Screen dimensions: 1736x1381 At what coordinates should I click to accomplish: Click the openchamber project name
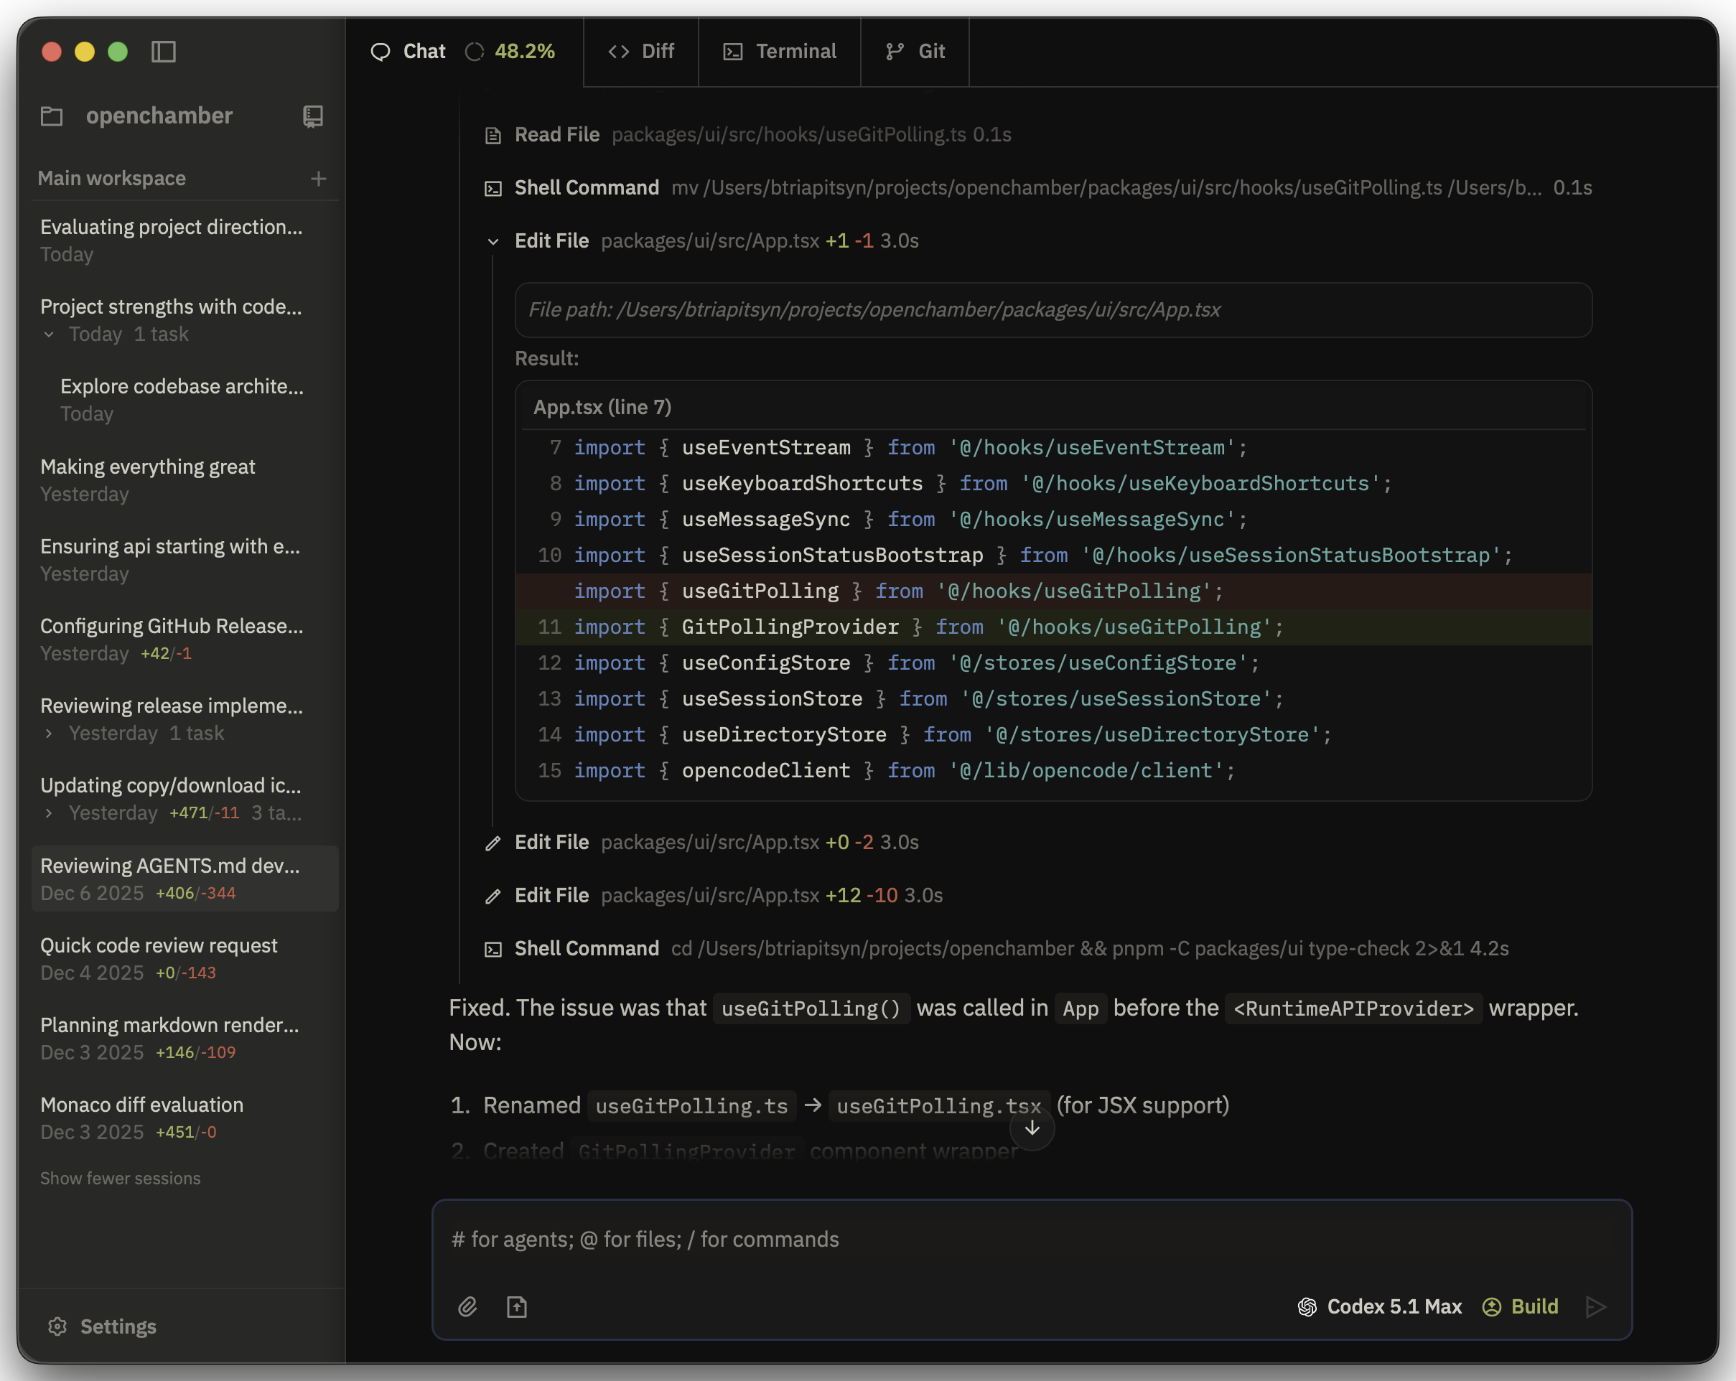click(x=159, y=116)
